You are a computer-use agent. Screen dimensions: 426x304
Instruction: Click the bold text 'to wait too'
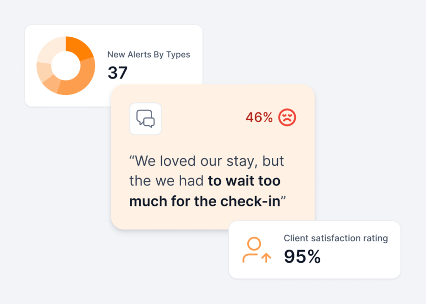click(244, 181)
